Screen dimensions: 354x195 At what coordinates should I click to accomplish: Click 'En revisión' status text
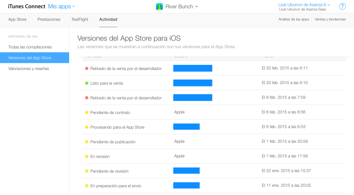pos(100,156)
